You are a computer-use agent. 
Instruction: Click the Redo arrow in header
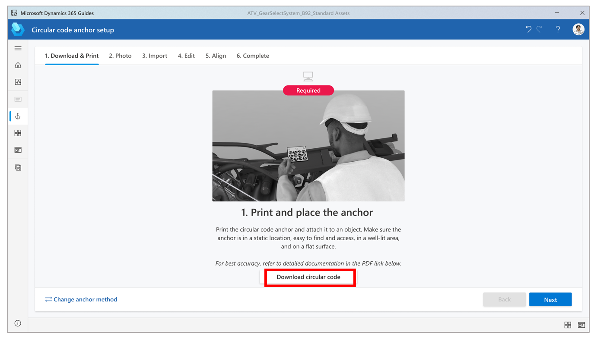pos(539,29)
